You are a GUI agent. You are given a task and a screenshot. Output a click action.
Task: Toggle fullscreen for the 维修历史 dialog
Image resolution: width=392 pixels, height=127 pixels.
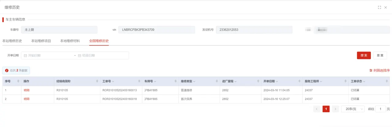pos(379,7)
